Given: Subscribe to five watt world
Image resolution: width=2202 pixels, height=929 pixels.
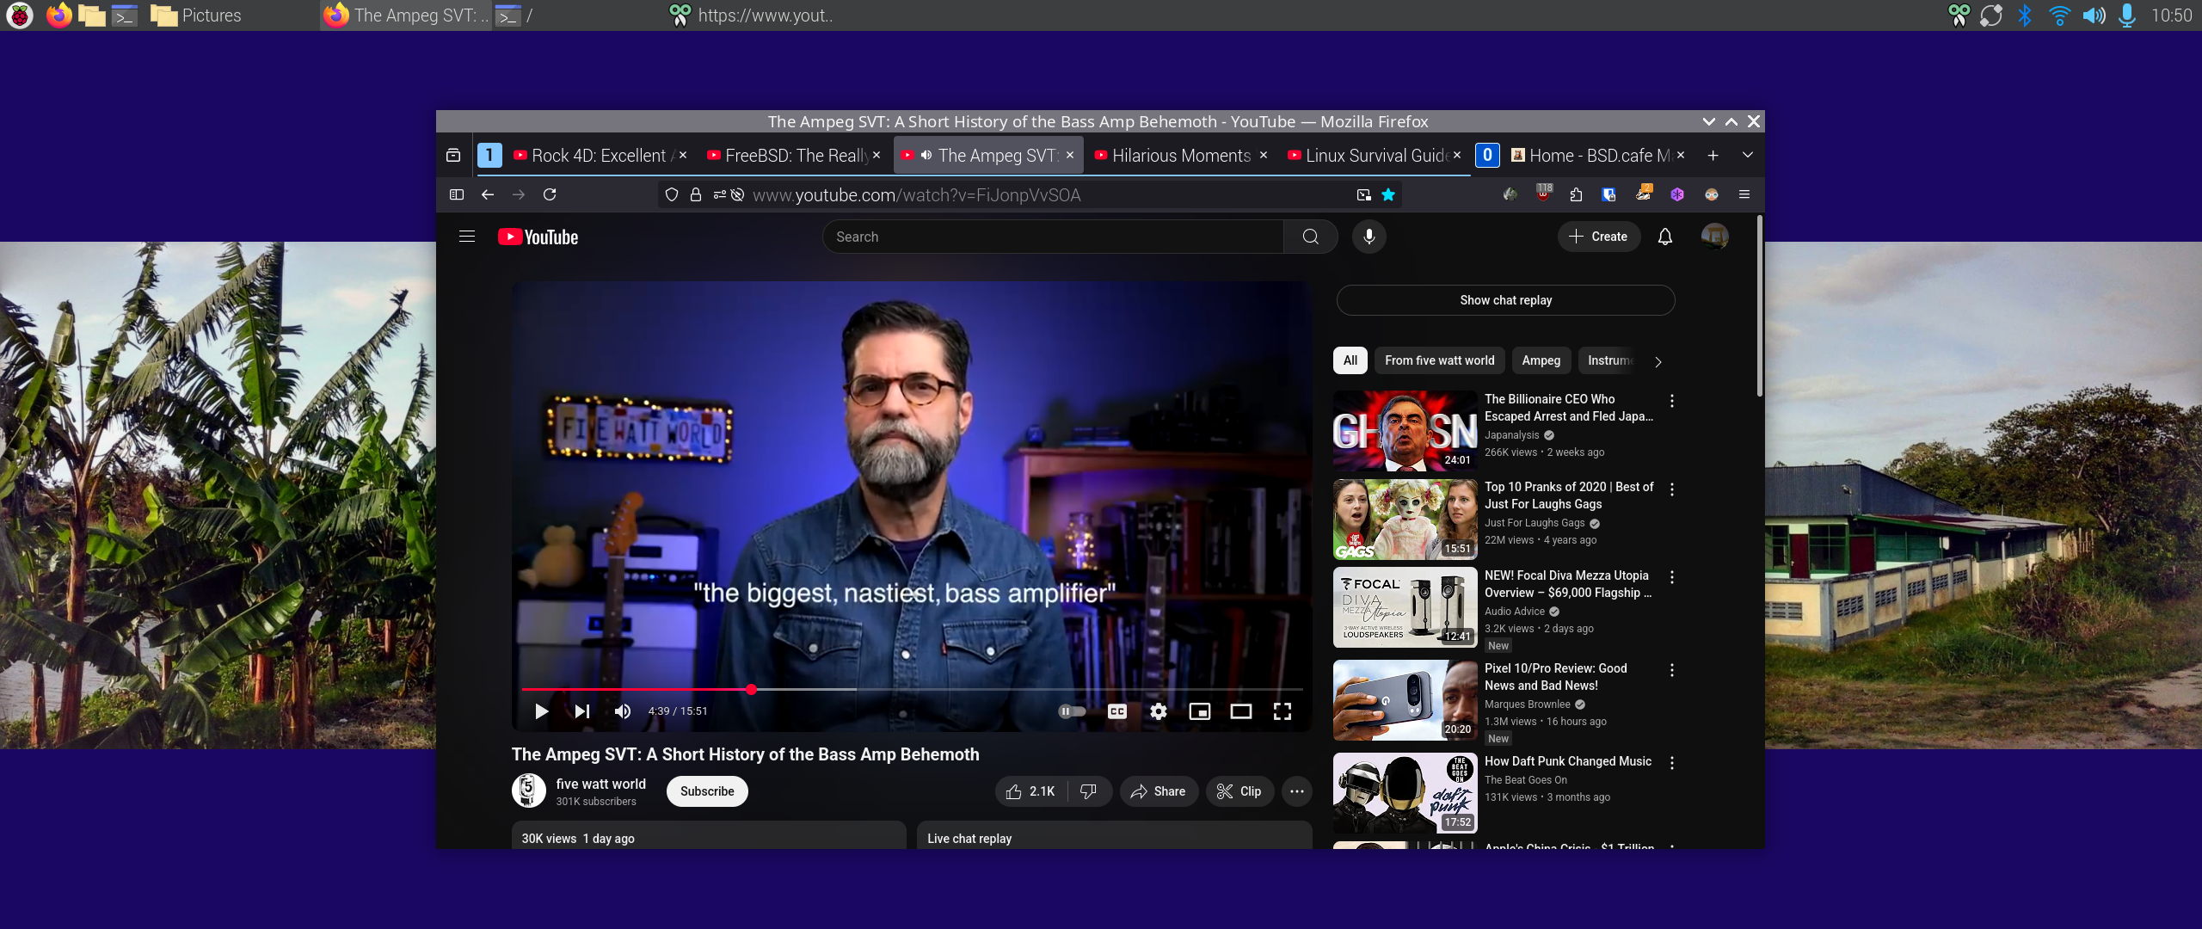Looking at the screenshot, I should click(x=707, y=791).
